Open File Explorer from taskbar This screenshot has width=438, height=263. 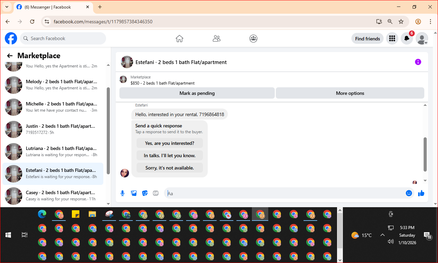pyautogui.click(x=92, y=214)
